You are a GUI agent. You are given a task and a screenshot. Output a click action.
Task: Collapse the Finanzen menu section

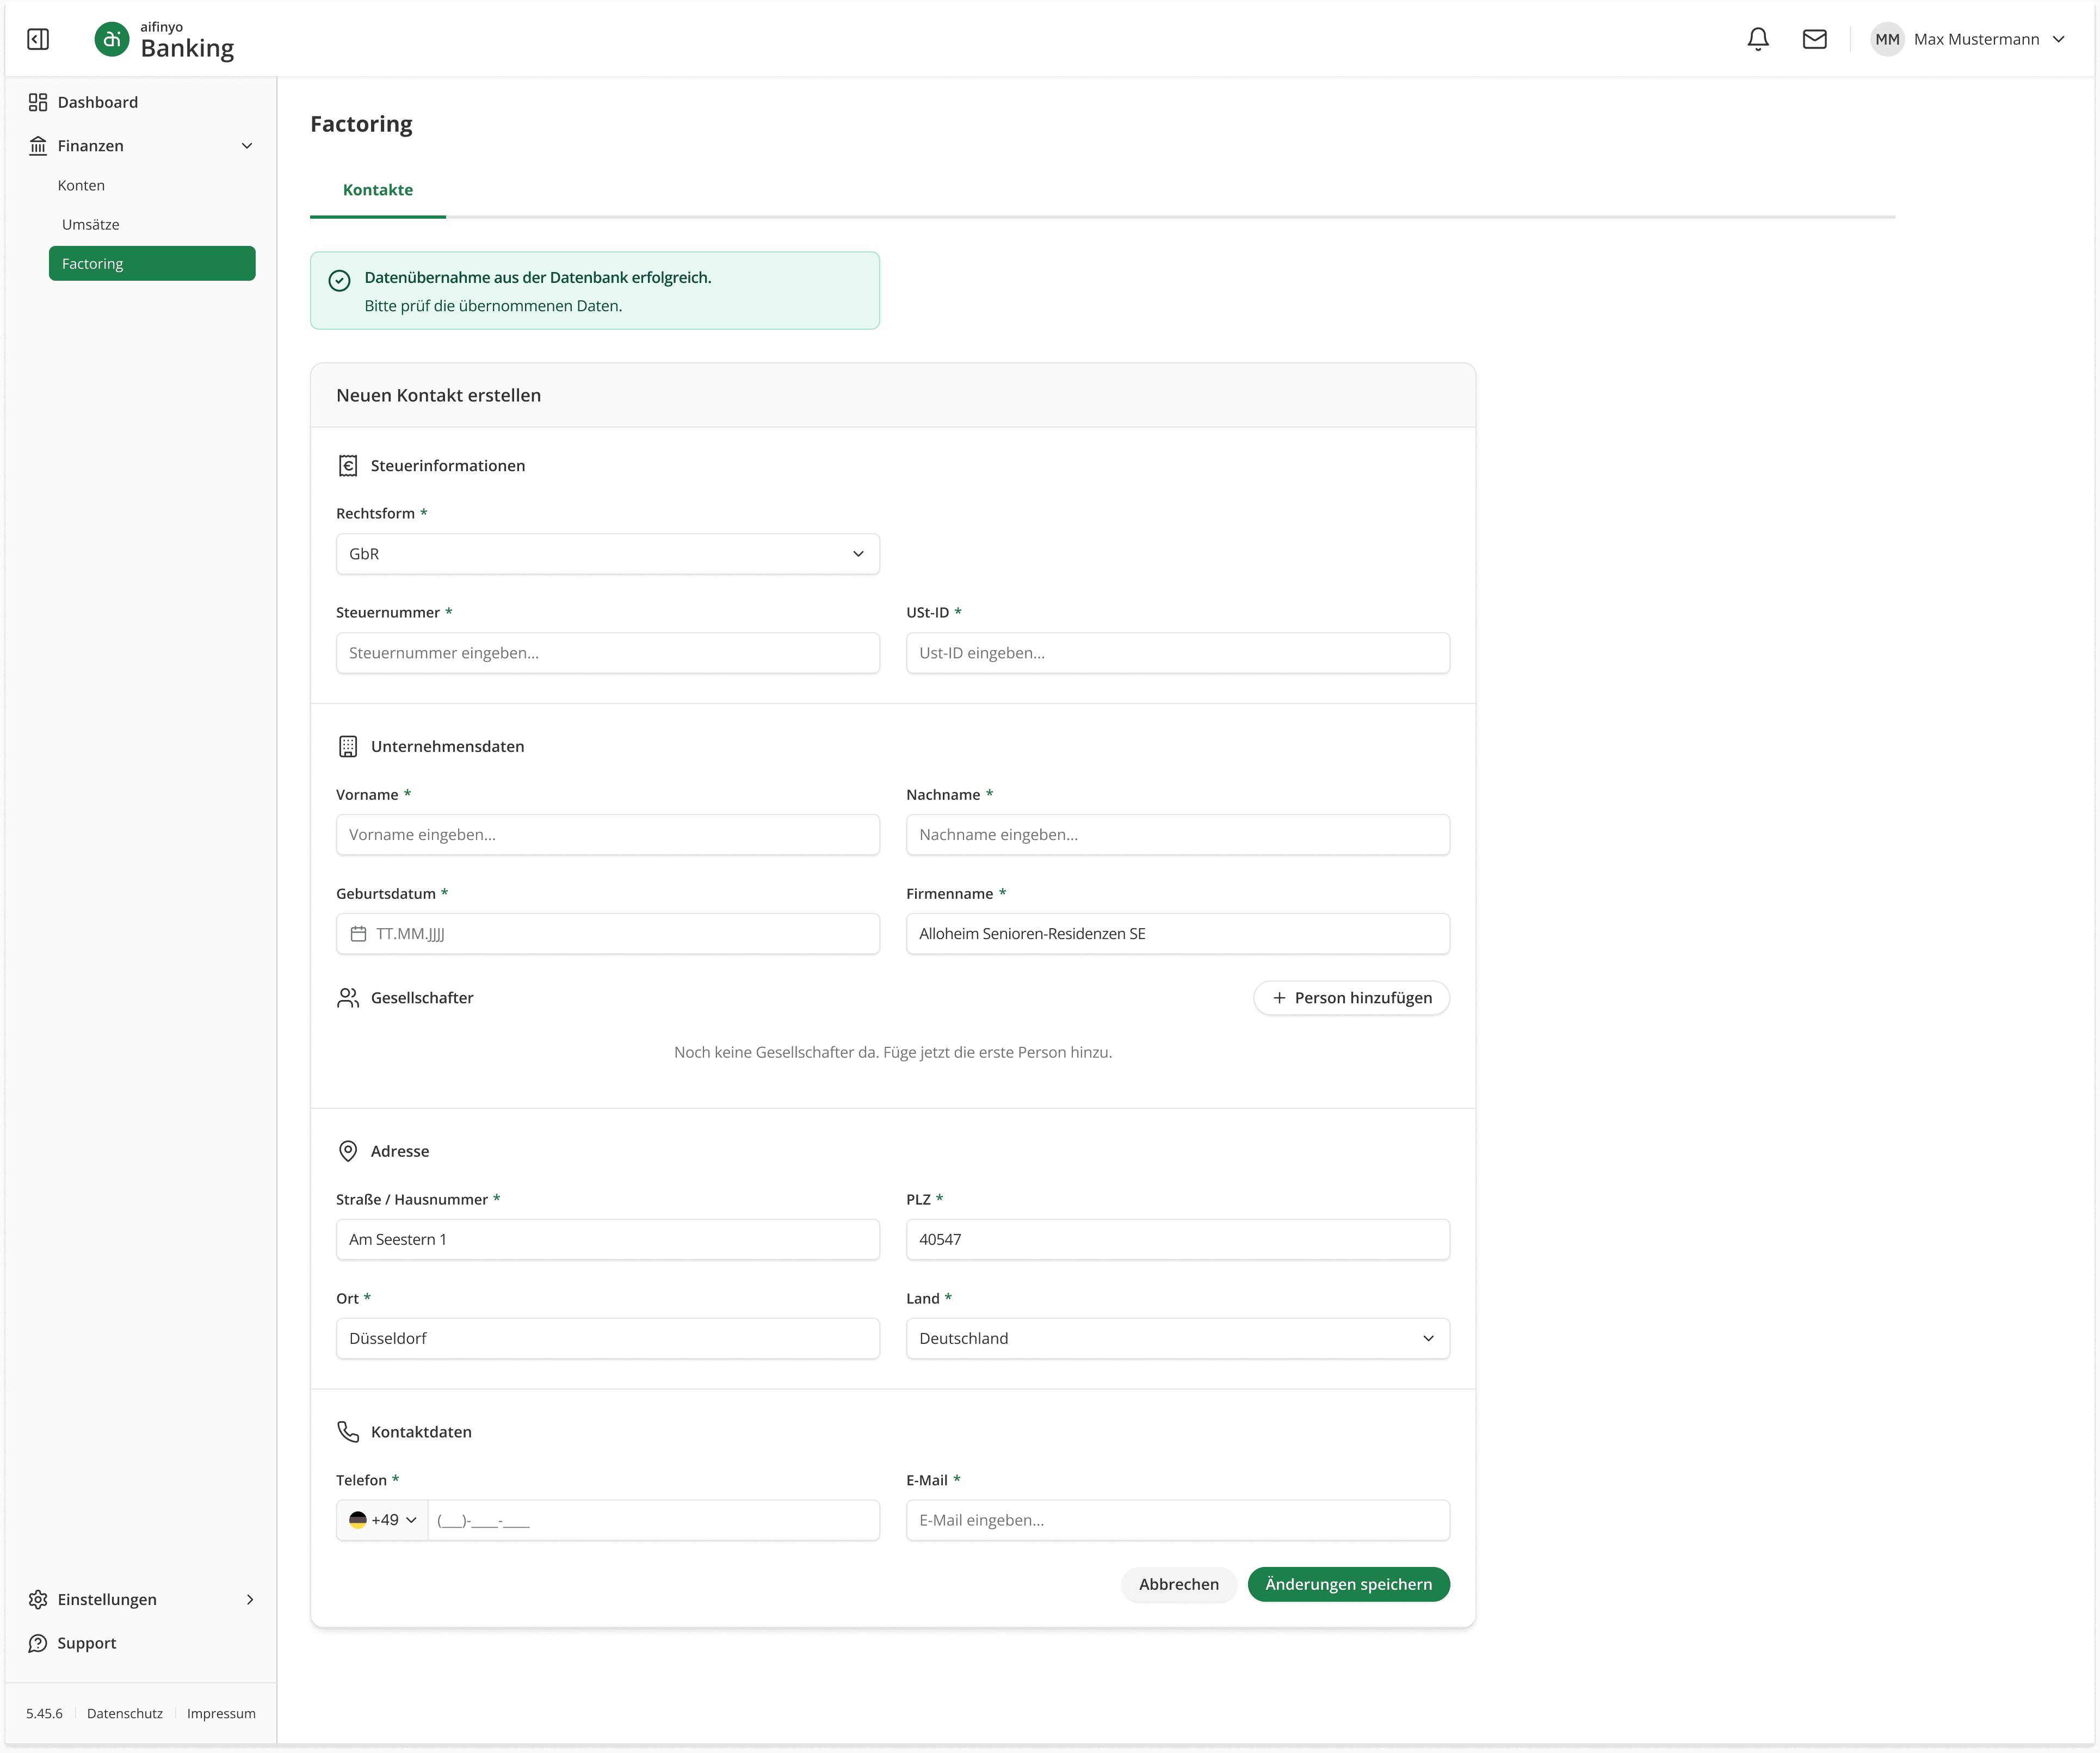(247, 146)
